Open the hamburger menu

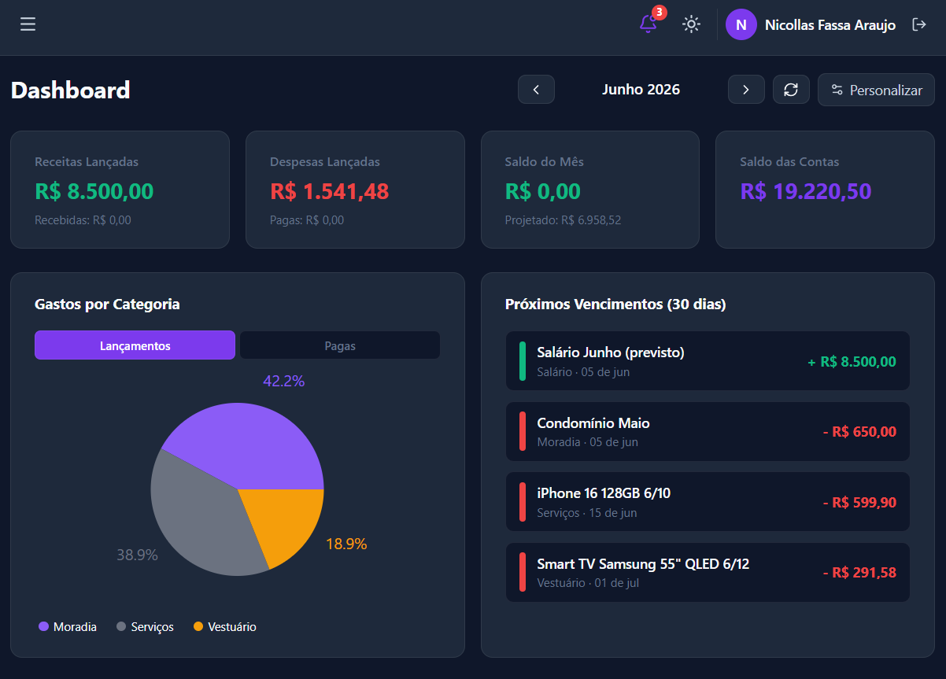pos(28,24)
